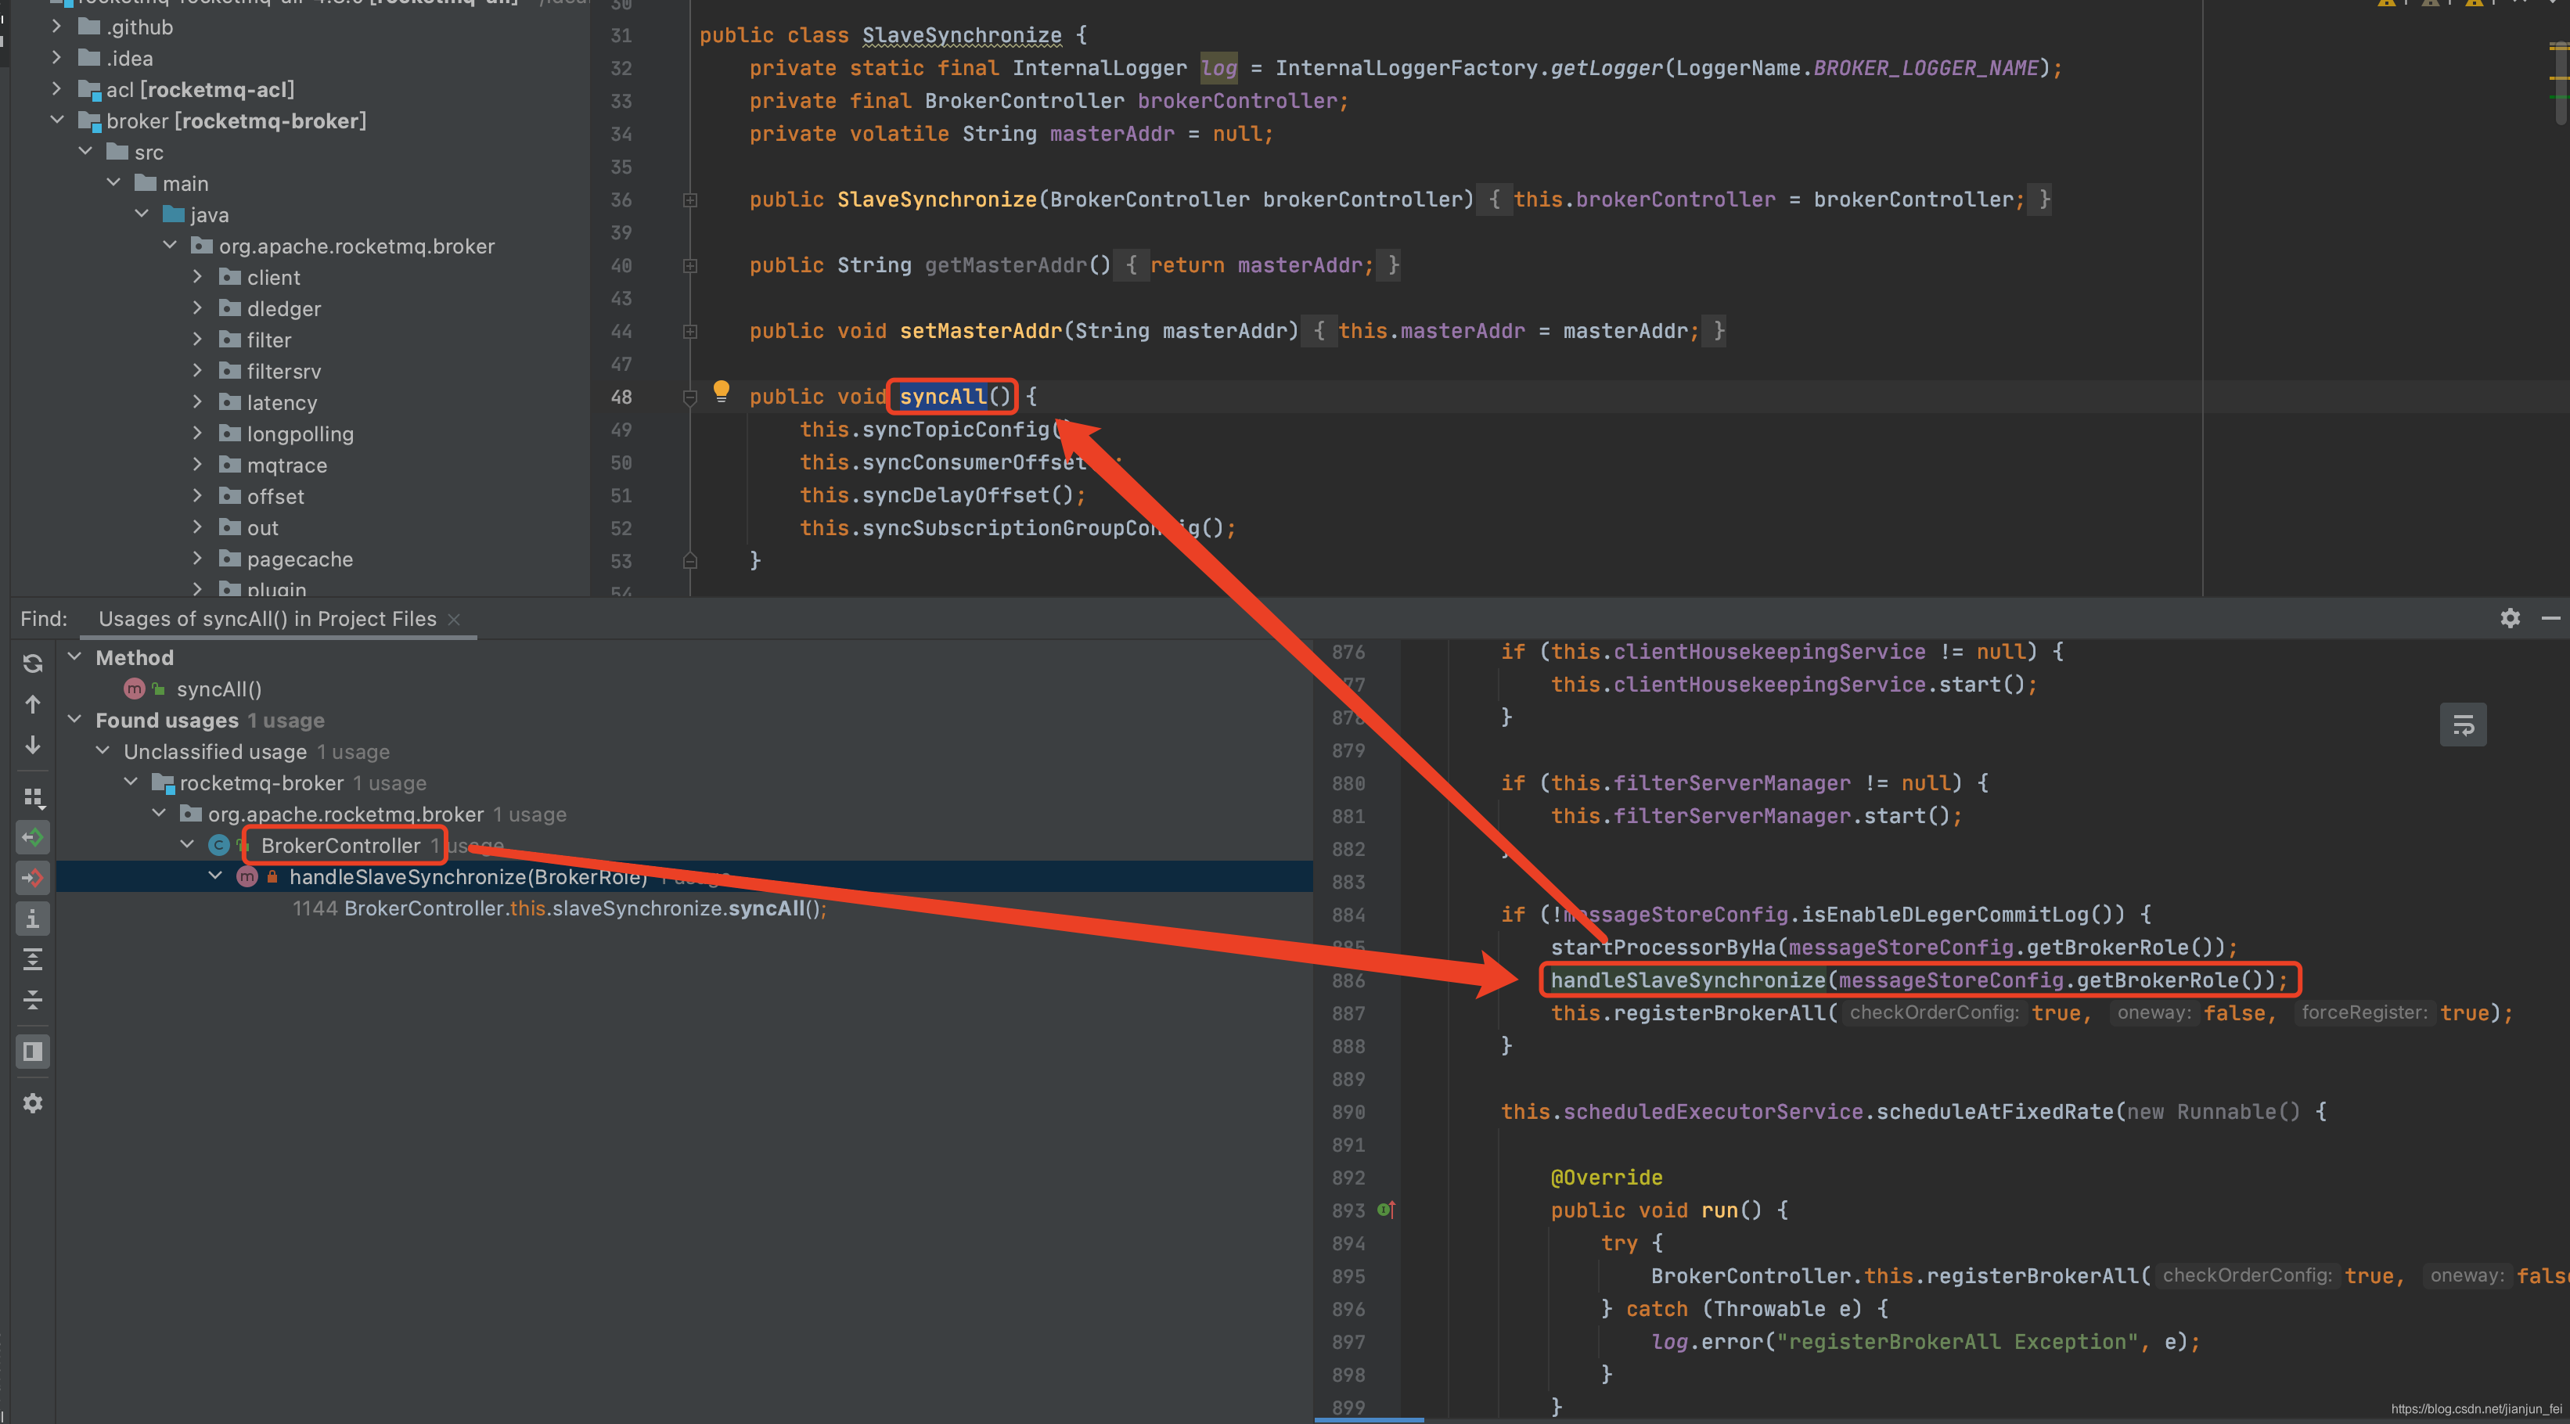2570x1424 pixels.
Task: Close the Usages of syncAll() tab
Action: [x=454, y=619]
